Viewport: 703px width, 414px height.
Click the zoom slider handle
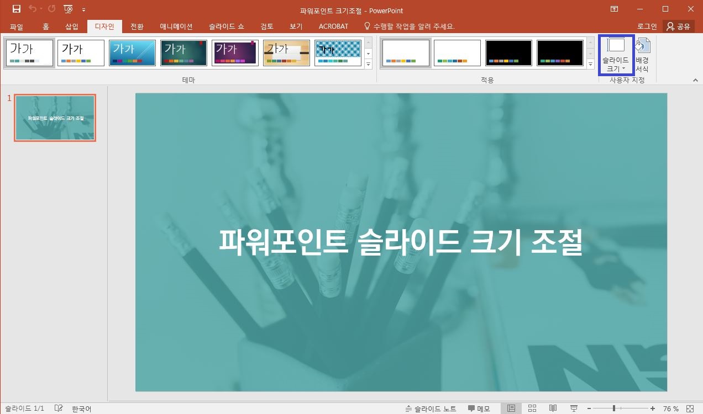(614, 409)
